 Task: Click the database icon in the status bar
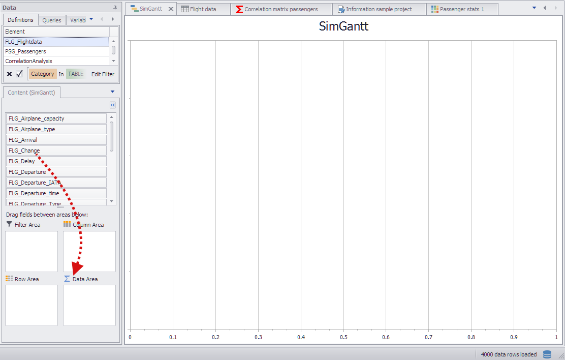[547, 354]
